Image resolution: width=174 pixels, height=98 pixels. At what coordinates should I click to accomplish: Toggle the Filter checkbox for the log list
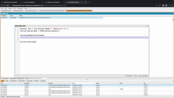(1, 97)
